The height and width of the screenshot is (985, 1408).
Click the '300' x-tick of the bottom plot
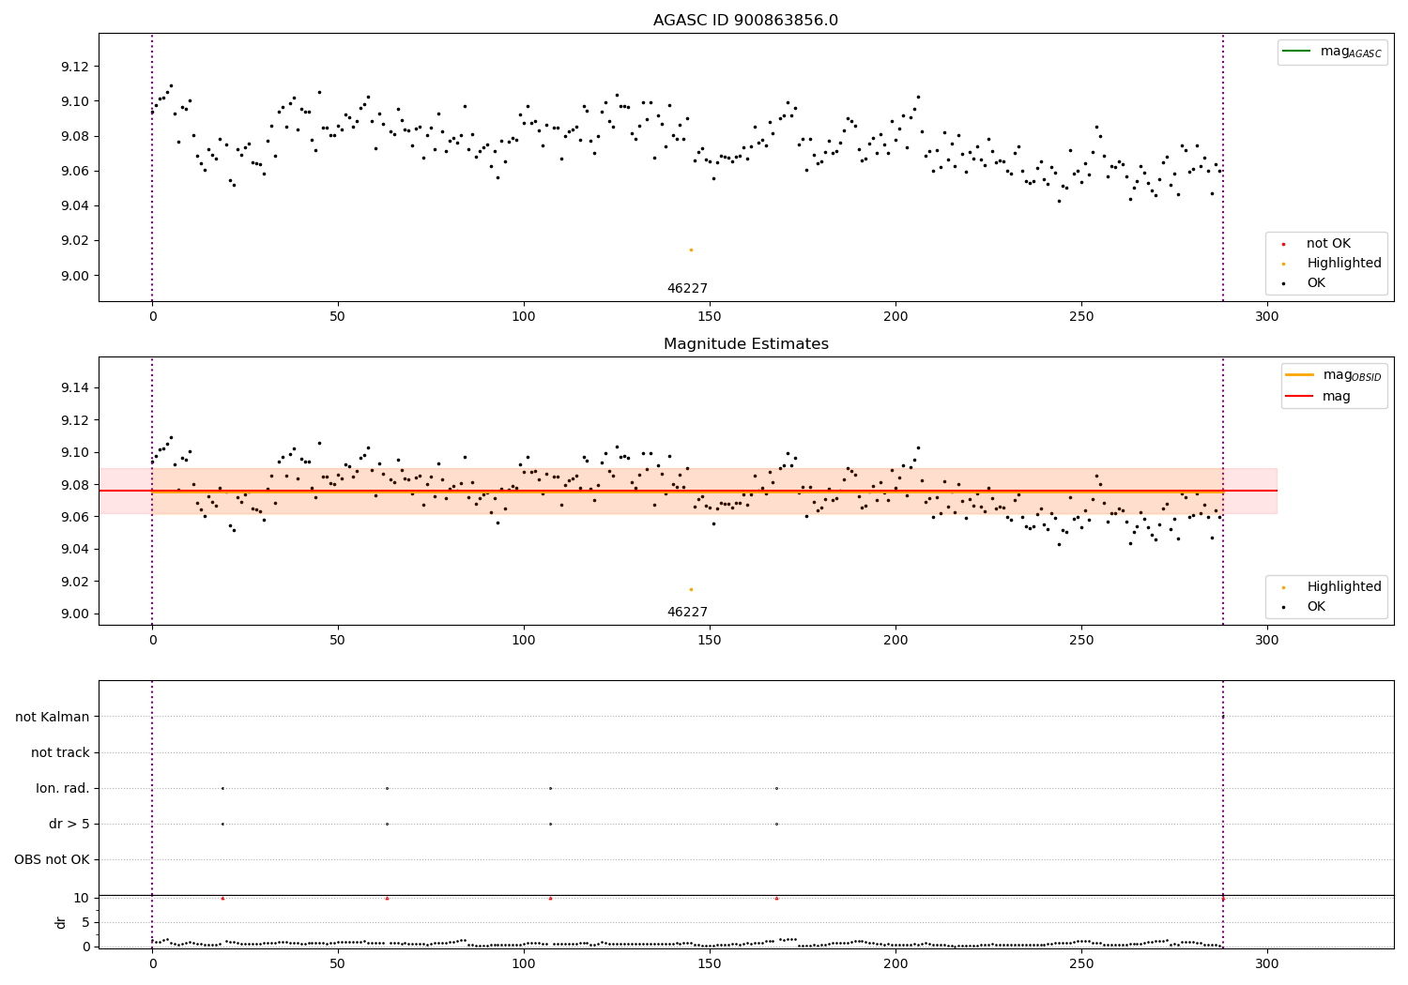(1267, 963)
